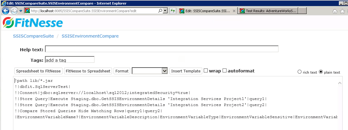
Task: Select the plain text radio button
Action: point(321,72)
